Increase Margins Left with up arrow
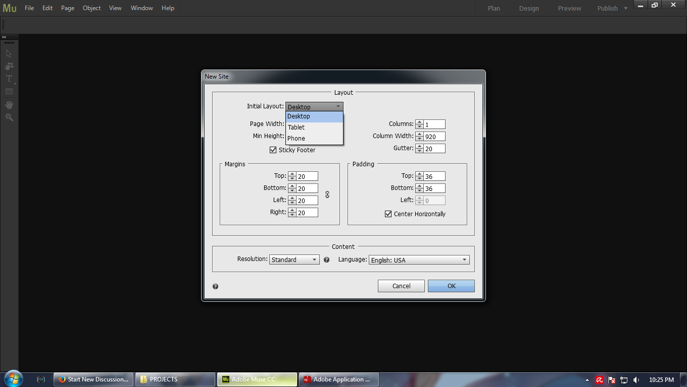The width and height of the screenshot is (687, 387). [292, 198]
